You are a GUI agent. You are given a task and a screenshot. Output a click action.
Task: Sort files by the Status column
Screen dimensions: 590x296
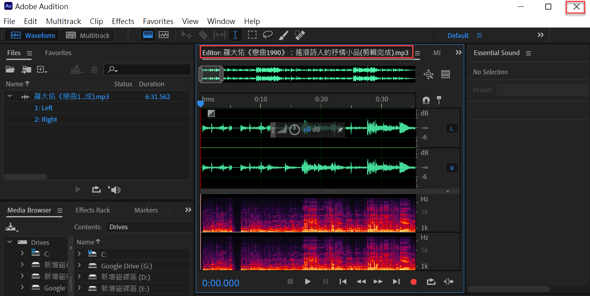pos(123,84)
